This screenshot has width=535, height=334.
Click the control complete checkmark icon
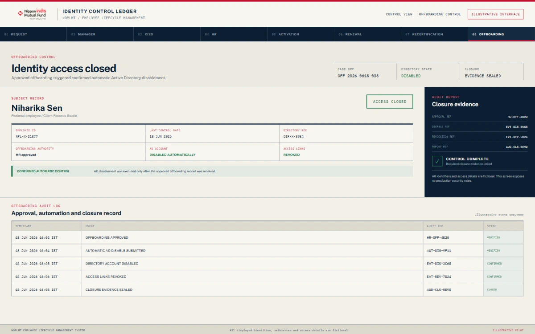coord(437,161)
